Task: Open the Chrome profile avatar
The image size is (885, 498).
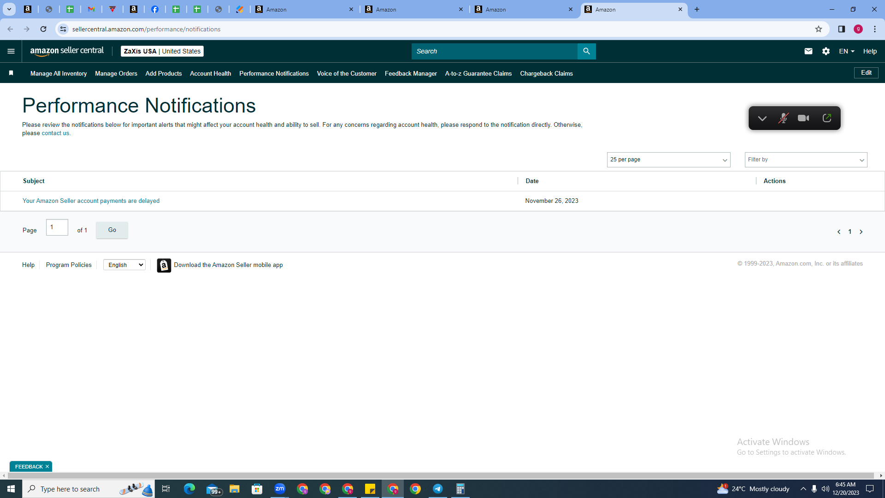Action: point(858,29)
